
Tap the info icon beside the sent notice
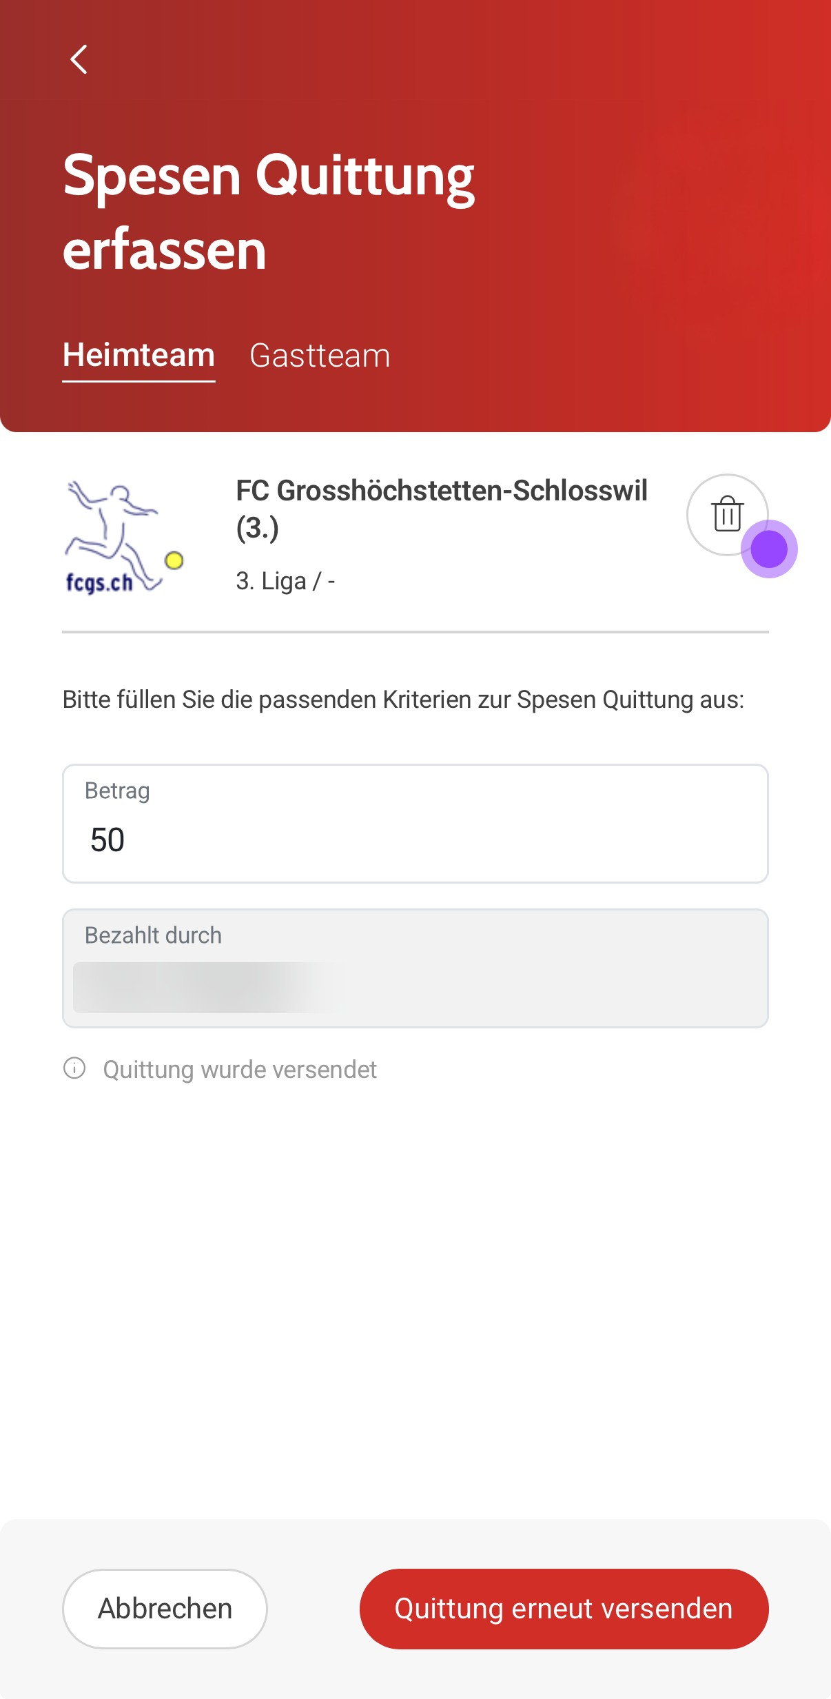point(74,1068)
